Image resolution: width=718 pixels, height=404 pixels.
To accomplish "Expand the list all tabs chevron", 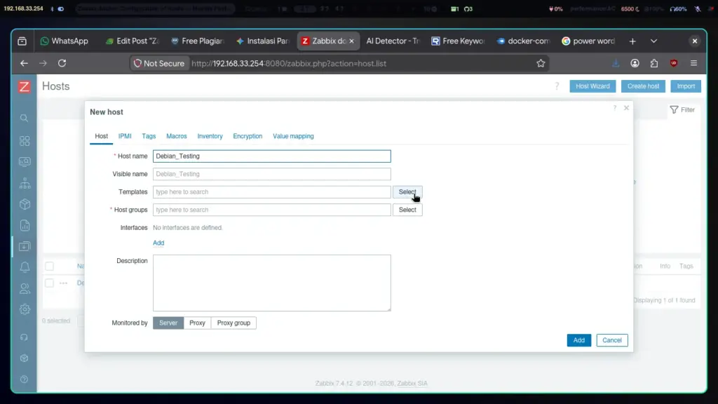I will click(653, 41).
